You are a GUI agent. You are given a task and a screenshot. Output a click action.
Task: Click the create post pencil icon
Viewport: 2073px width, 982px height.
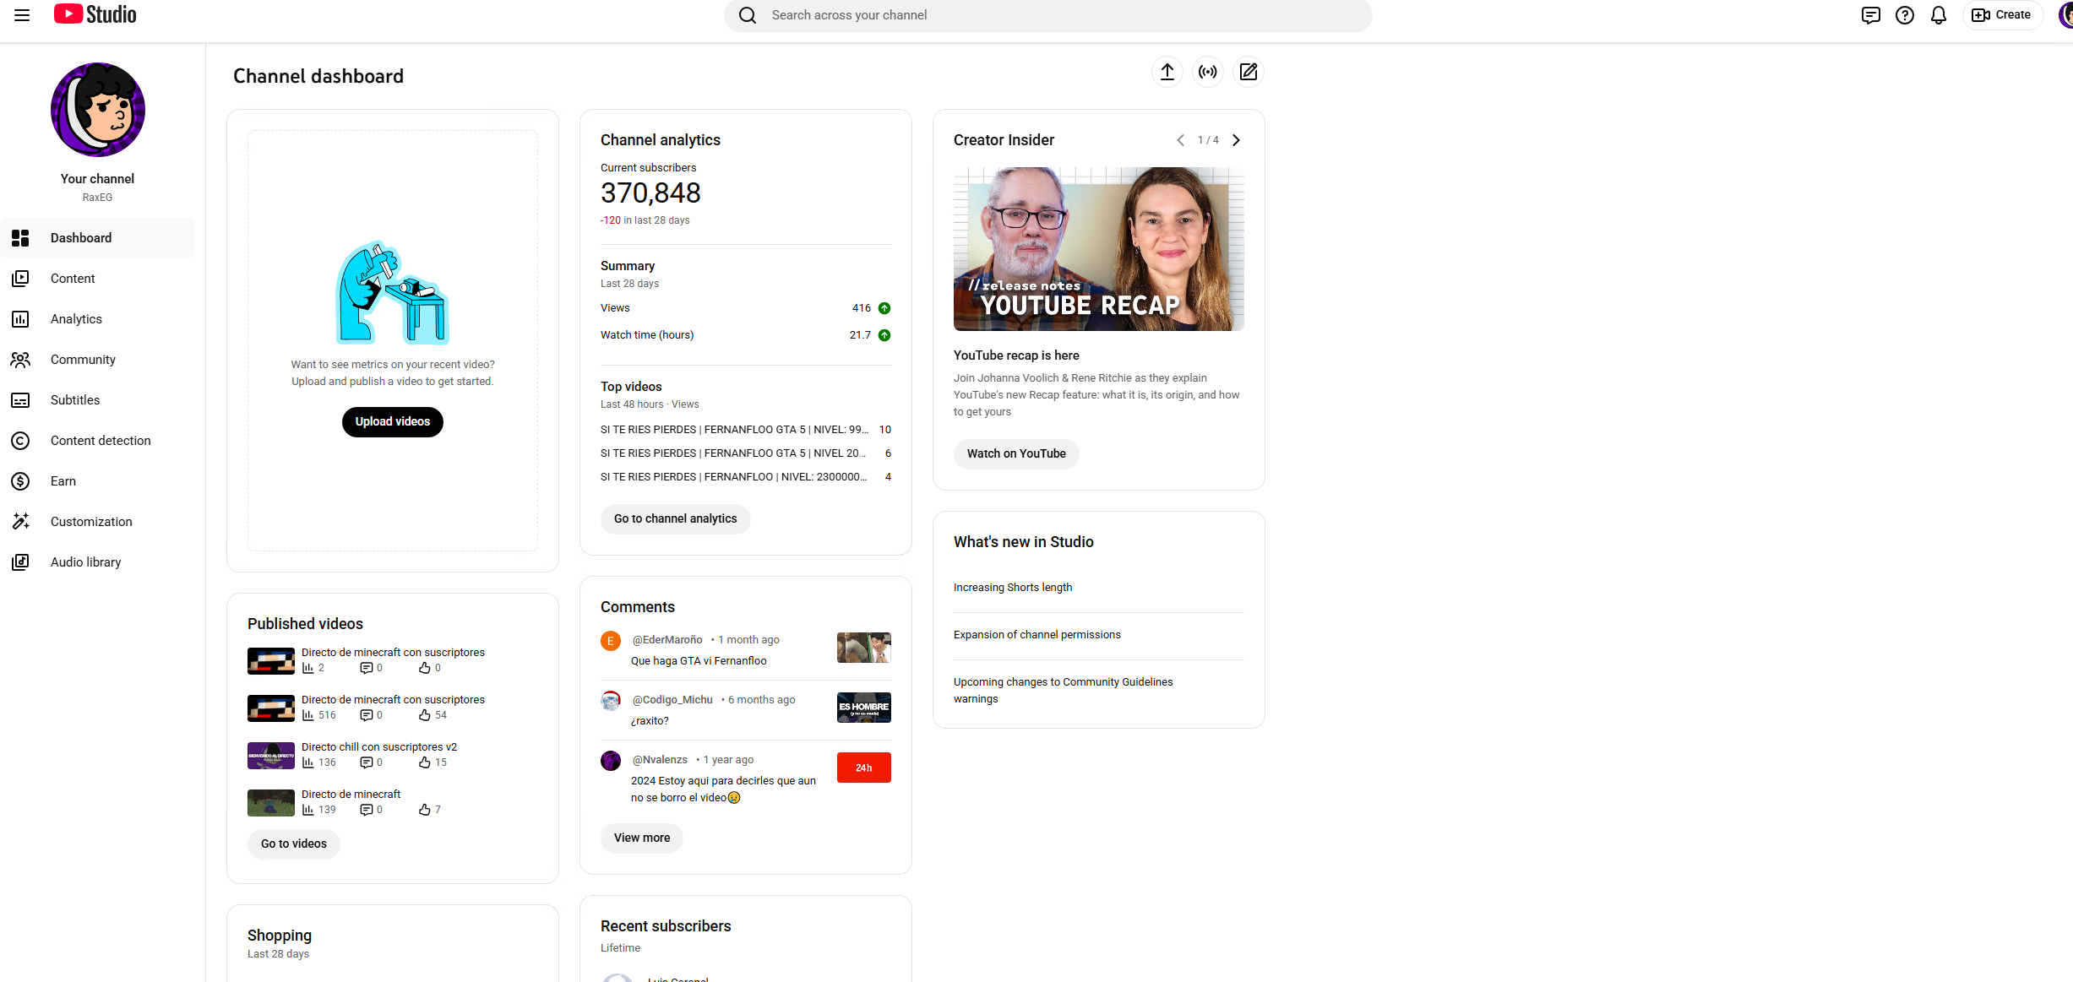[1248, 72]
